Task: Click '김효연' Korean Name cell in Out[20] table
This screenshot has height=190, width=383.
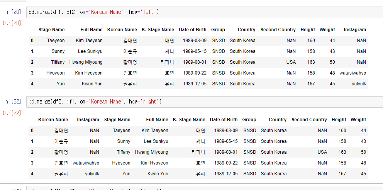Action: (130, 73)
